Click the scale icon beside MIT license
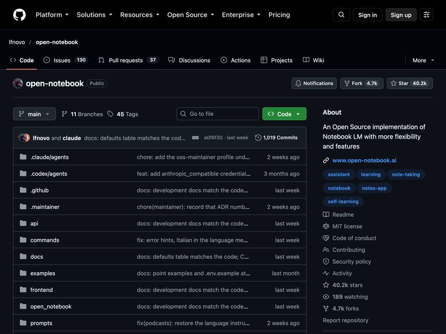446x334 pixels. (326, 226)
